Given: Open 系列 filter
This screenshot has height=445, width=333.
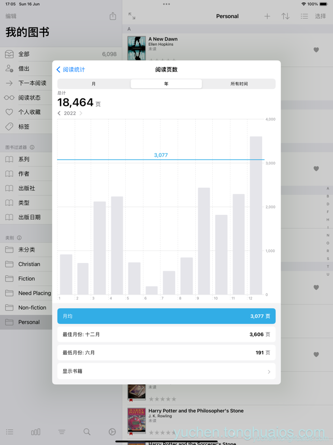Looking at the screenshot, I should 26,159.
